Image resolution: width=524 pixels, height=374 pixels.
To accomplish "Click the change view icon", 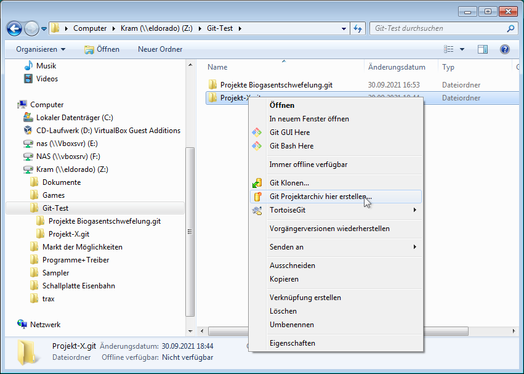I will click(448, 49).
